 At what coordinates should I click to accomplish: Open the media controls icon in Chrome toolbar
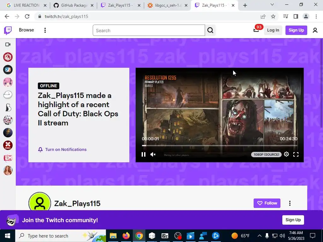[x=285, y=16]
